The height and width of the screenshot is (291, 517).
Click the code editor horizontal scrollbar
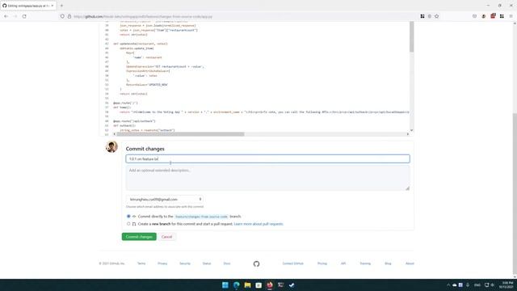180,134
